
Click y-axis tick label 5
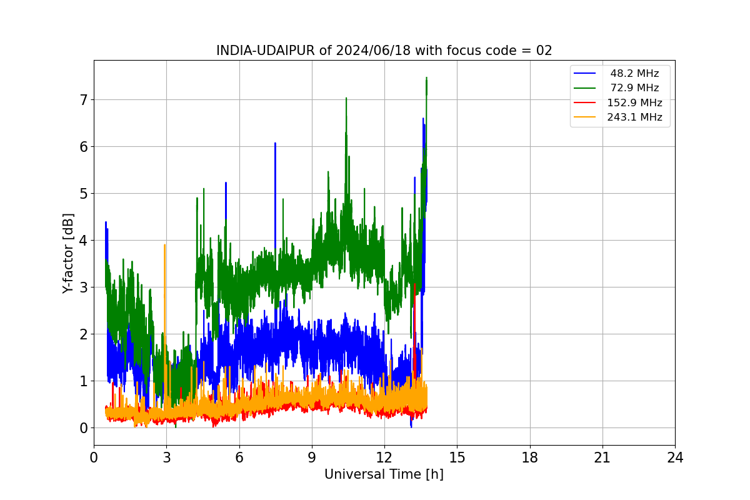pos(83,194)
